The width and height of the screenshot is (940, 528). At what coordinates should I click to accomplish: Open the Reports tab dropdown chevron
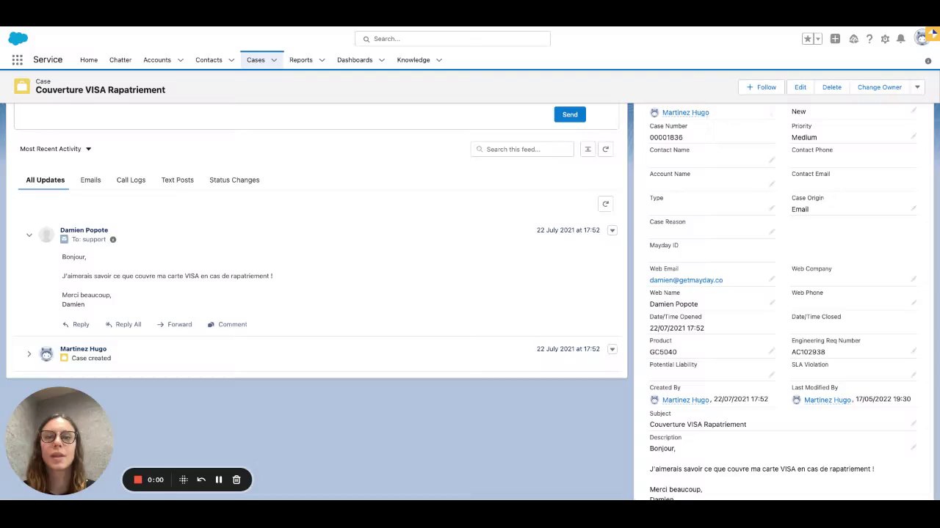[x=322, y=60]
